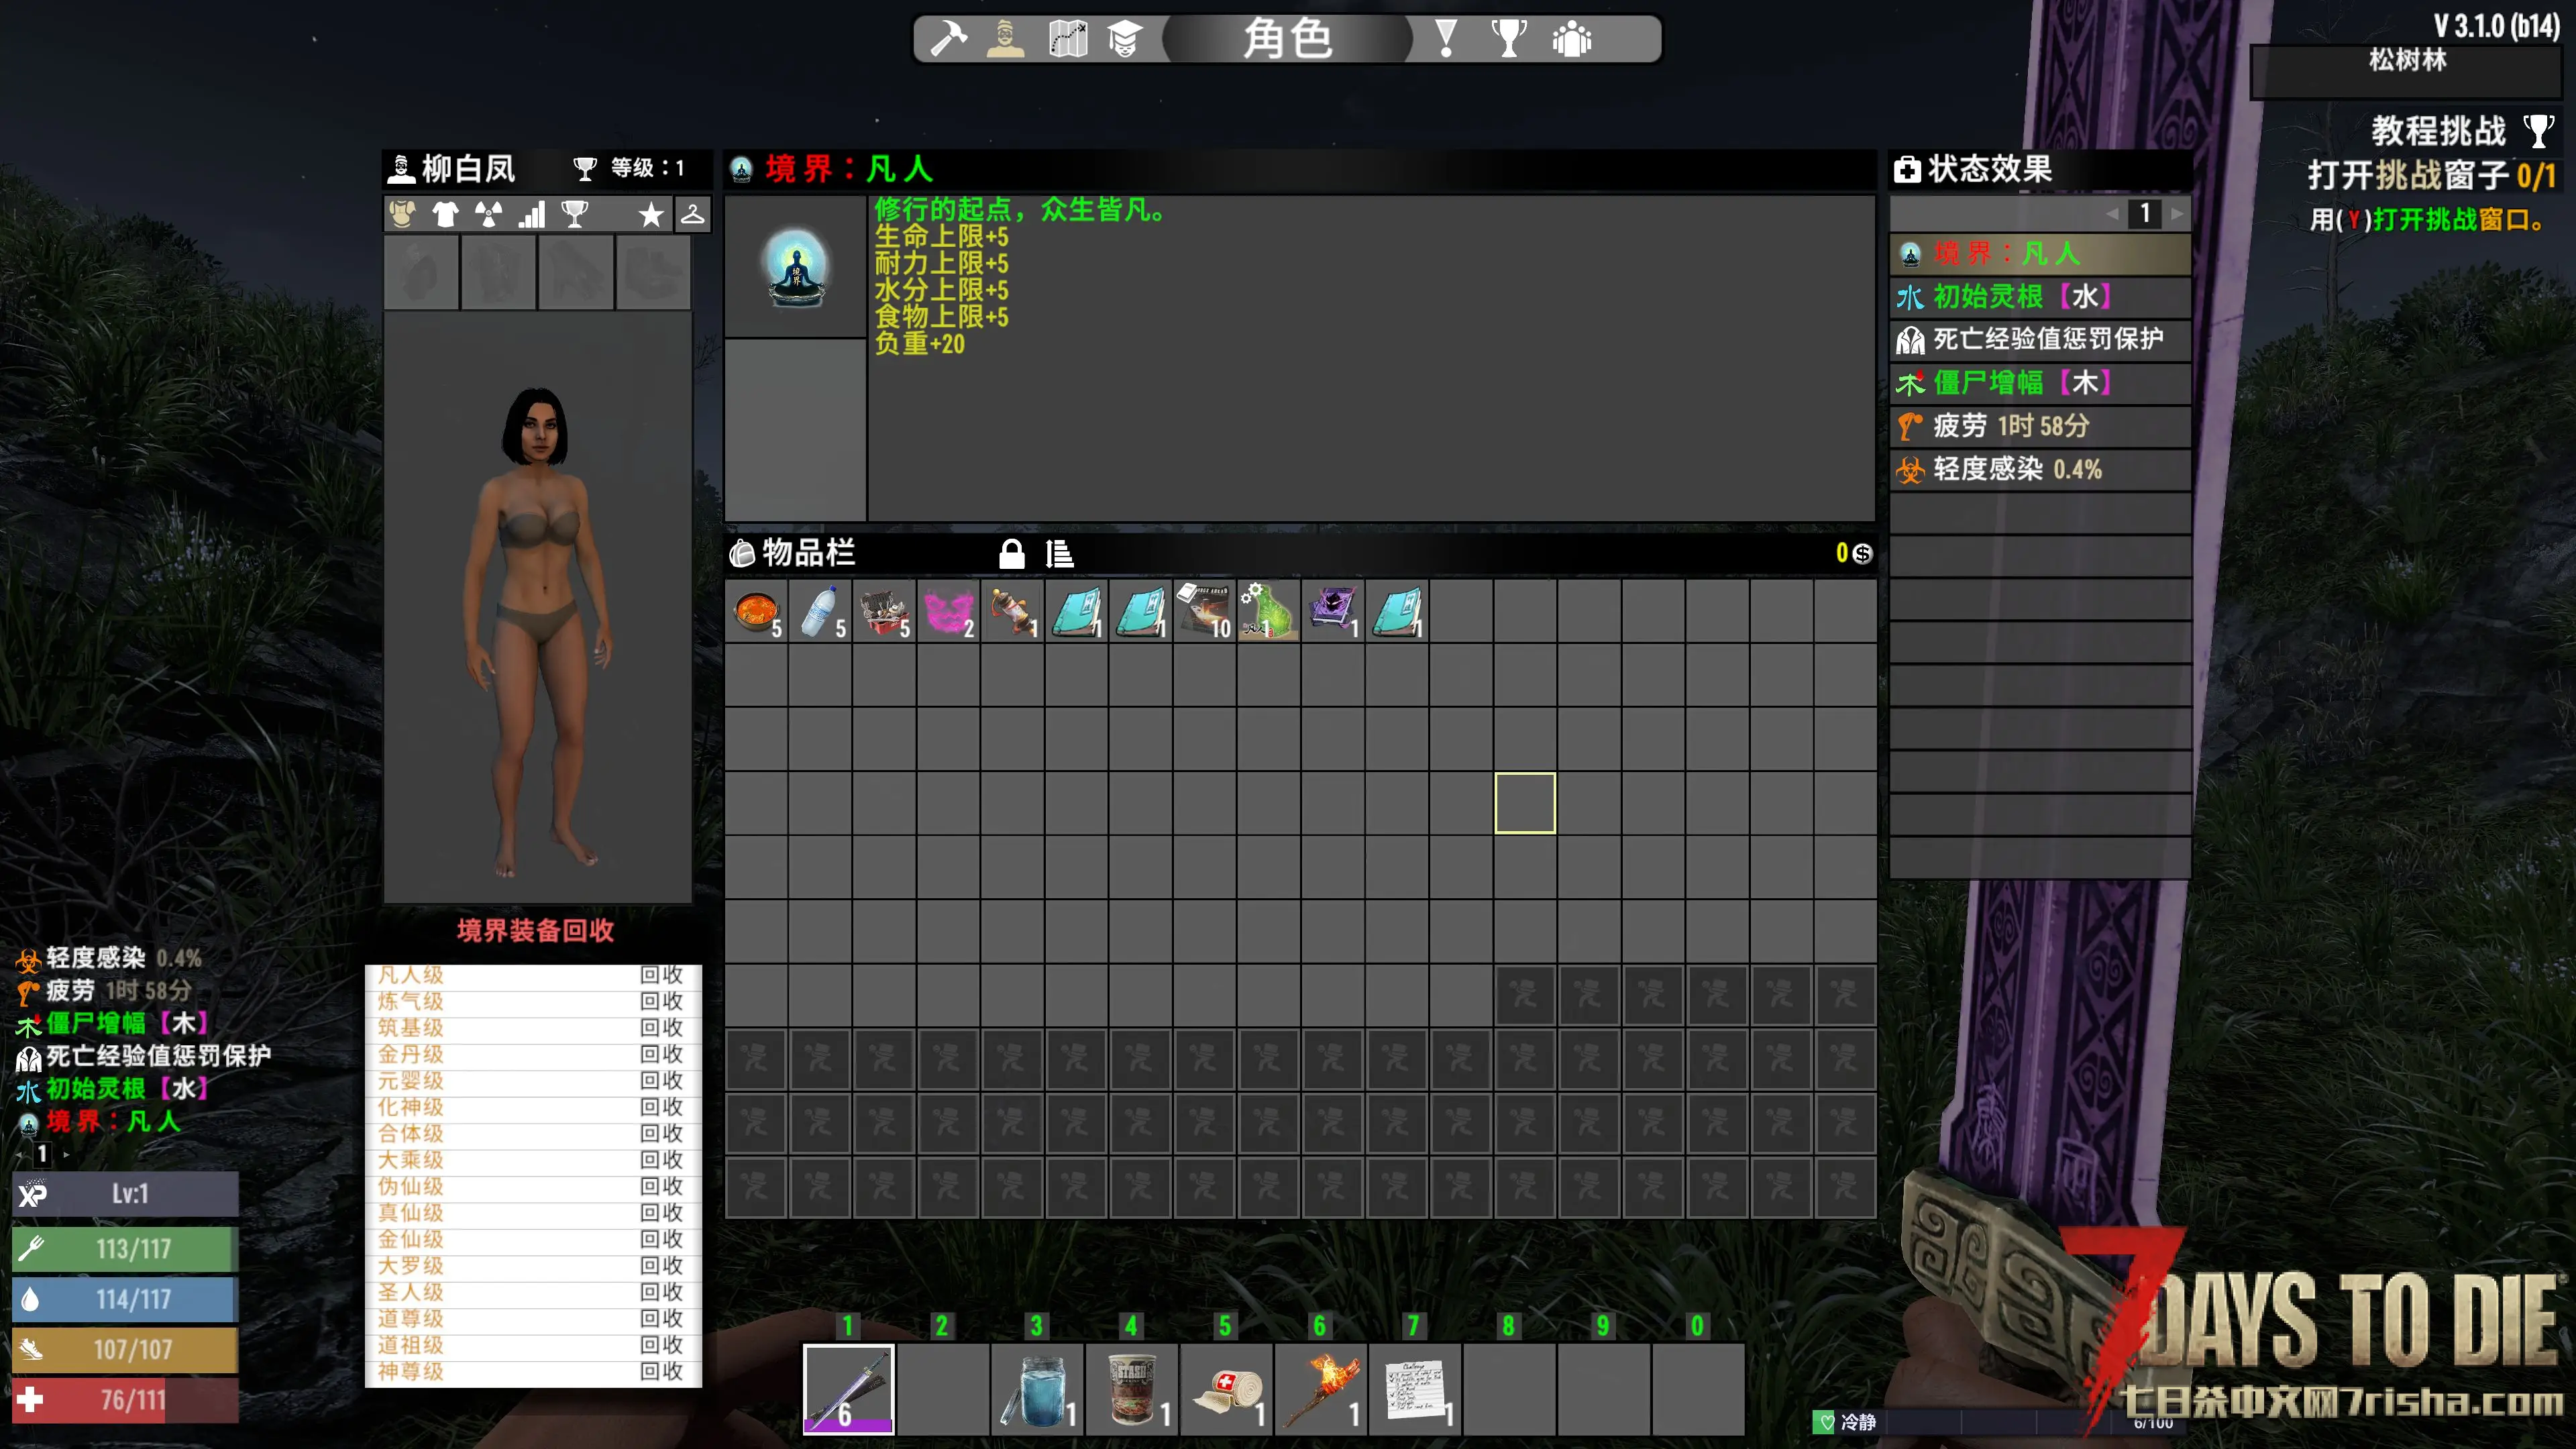
Task: Click 回收 for 炼气级 row
Action: 661,1001
